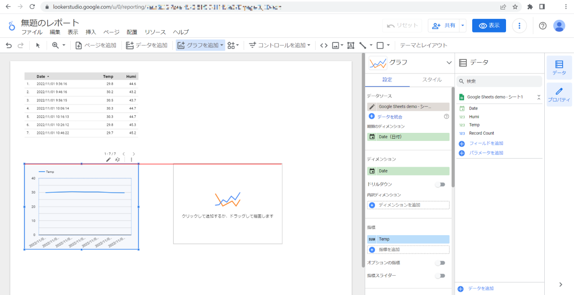Turn on オプションの指標
The width and height of the screenshot is (574, 295).
[440, 263]
